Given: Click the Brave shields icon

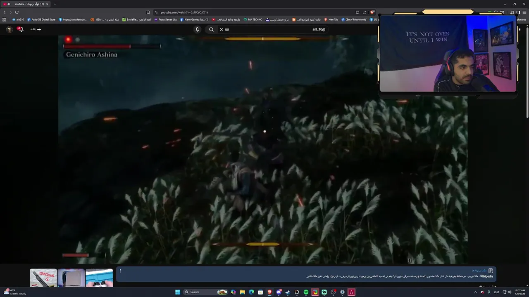Looking at the screenshot, I should tap(372, 12).
